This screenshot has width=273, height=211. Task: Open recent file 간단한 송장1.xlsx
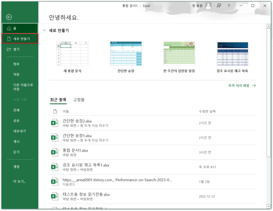pyautogui.click(x=152, y=138)
